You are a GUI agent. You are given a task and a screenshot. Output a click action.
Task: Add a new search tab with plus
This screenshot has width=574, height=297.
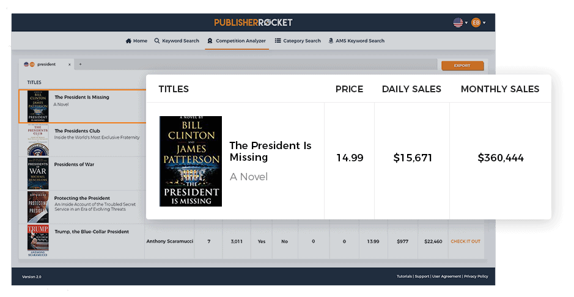[80, 64]
